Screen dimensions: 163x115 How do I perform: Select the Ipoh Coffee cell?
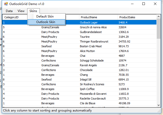(x=87, y=89)
